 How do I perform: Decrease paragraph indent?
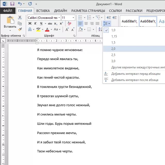click(x=109, y=18)
